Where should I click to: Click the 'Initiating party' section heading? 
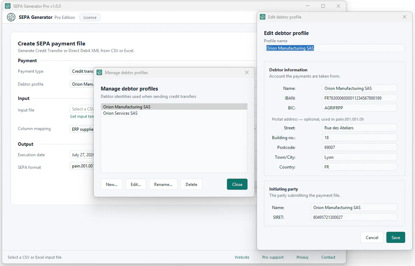click(x=284, y=189)
